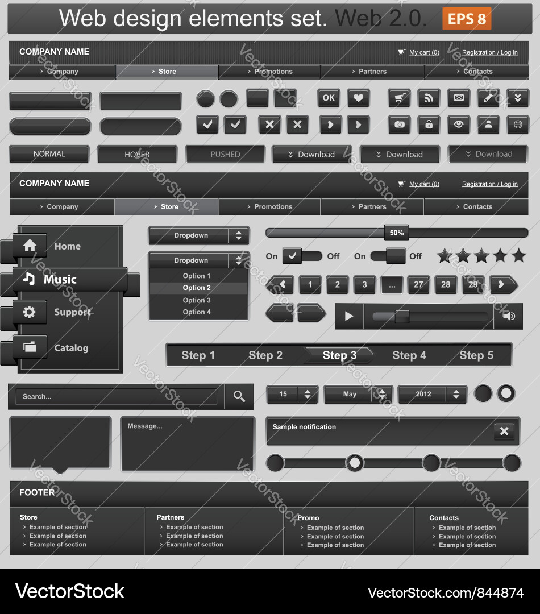Open Contacts tab in top navigation bar

pyautogui.click(x=477, y=72)
